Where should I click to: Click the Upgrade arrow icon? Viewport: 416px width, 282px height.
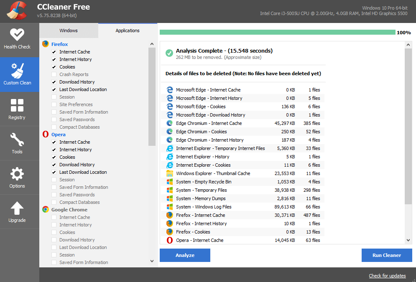pyautogui.click(x=17, y=208)
